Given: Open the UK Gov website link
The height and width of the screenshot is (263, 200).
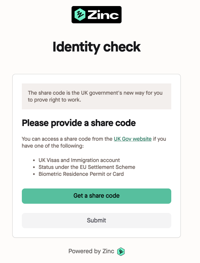Looking at the screenshot, I should (132, 139).
